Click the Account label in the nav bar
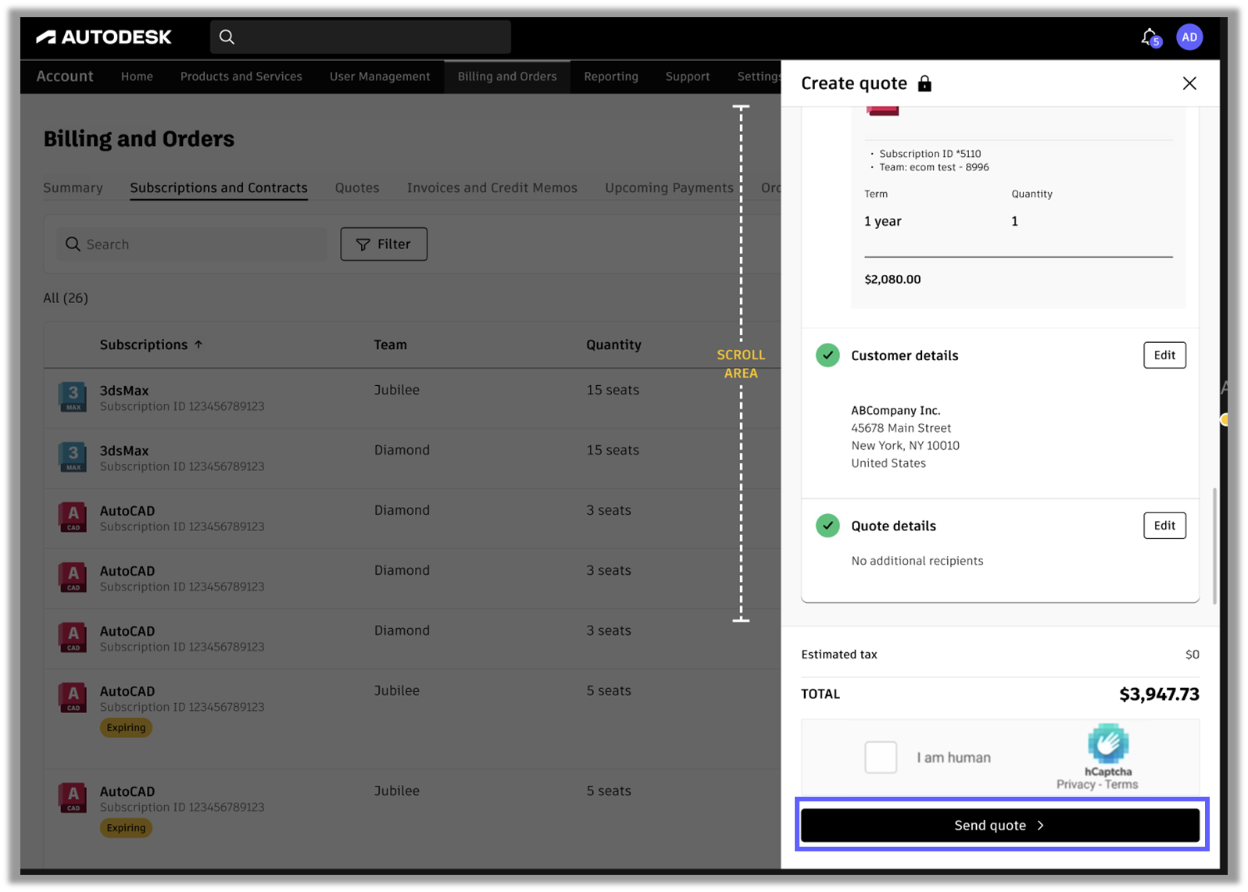 point(65,77)
